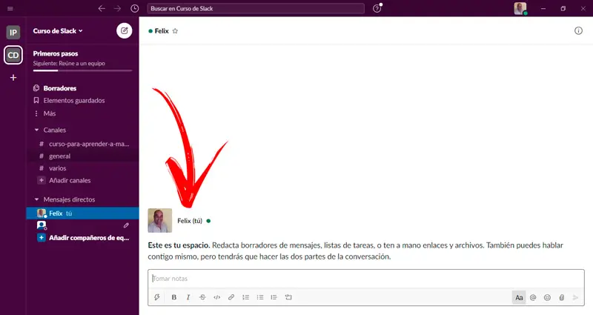Screen dimensions: 593x315
Task: Open the Curso de Slack workspace menu
Action: [58, 31]
